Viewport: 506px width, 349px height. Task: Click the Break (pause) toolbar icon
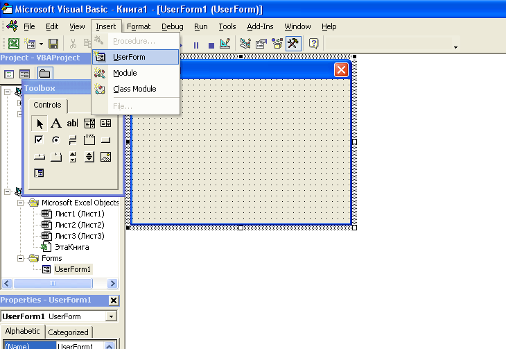(x=196, y=45)
